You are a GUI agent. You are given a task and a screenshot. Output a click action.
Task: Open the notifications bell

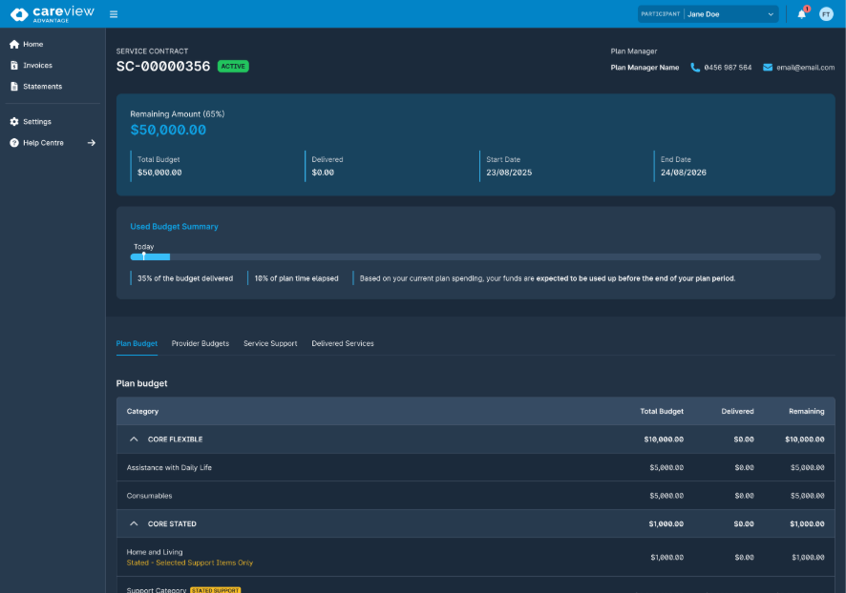(x=801, y=14)
